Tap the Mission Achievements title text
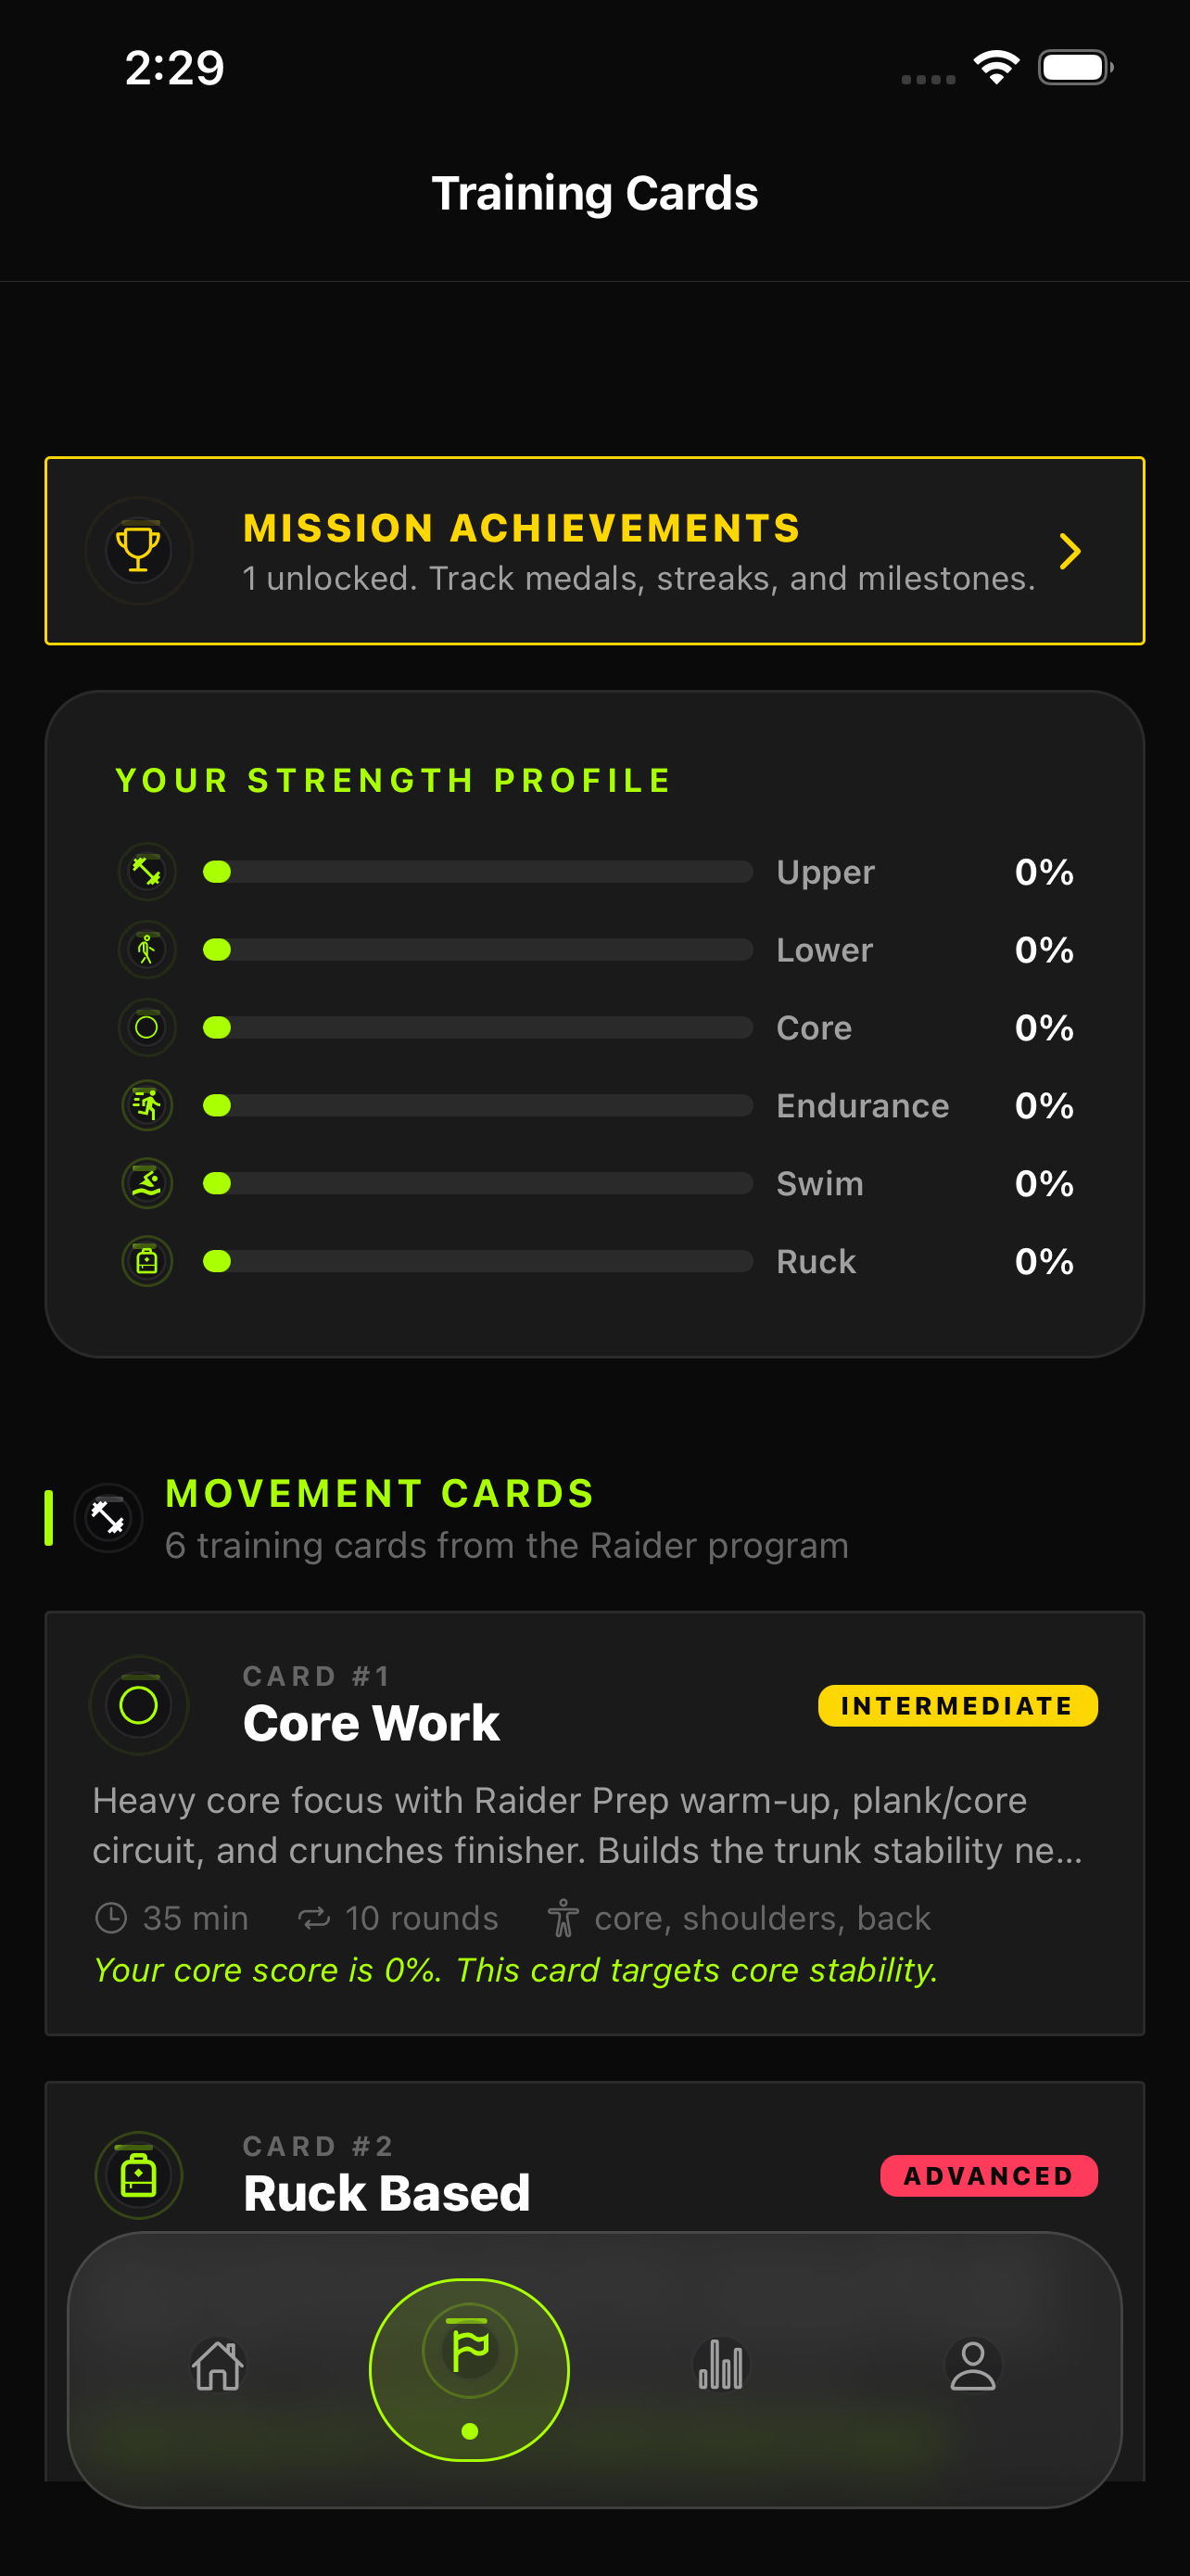The image size is (1190, 2576). point(522,528)
